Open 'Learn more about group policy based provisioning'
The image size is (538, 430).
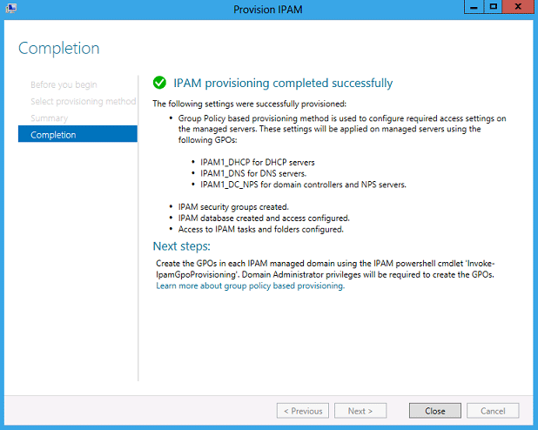(251, 286)
